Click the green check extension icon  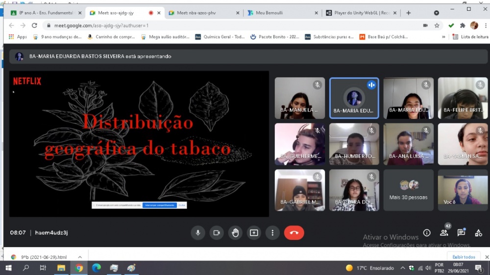[451, 25]
